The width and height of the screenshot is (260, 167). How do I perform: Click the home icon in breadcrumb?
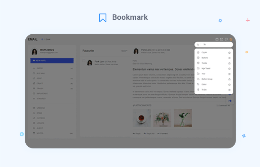(x=42, y=39)
